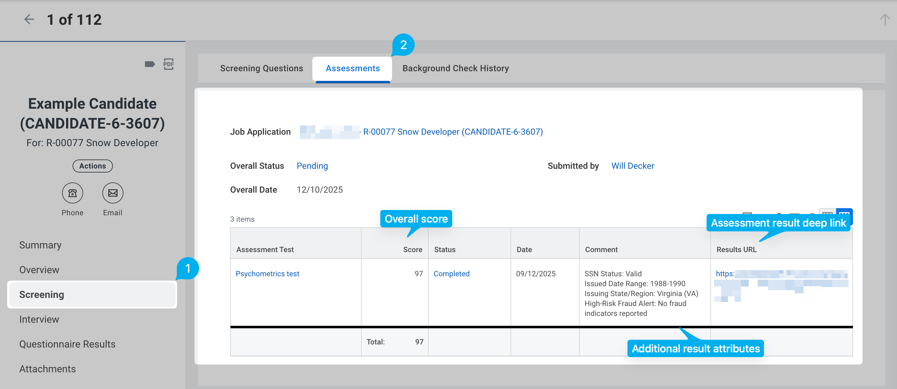This screenshot has width=897, height=389.
Task: Switch to Background Check History tab
Action: click(x=455, y=68)
